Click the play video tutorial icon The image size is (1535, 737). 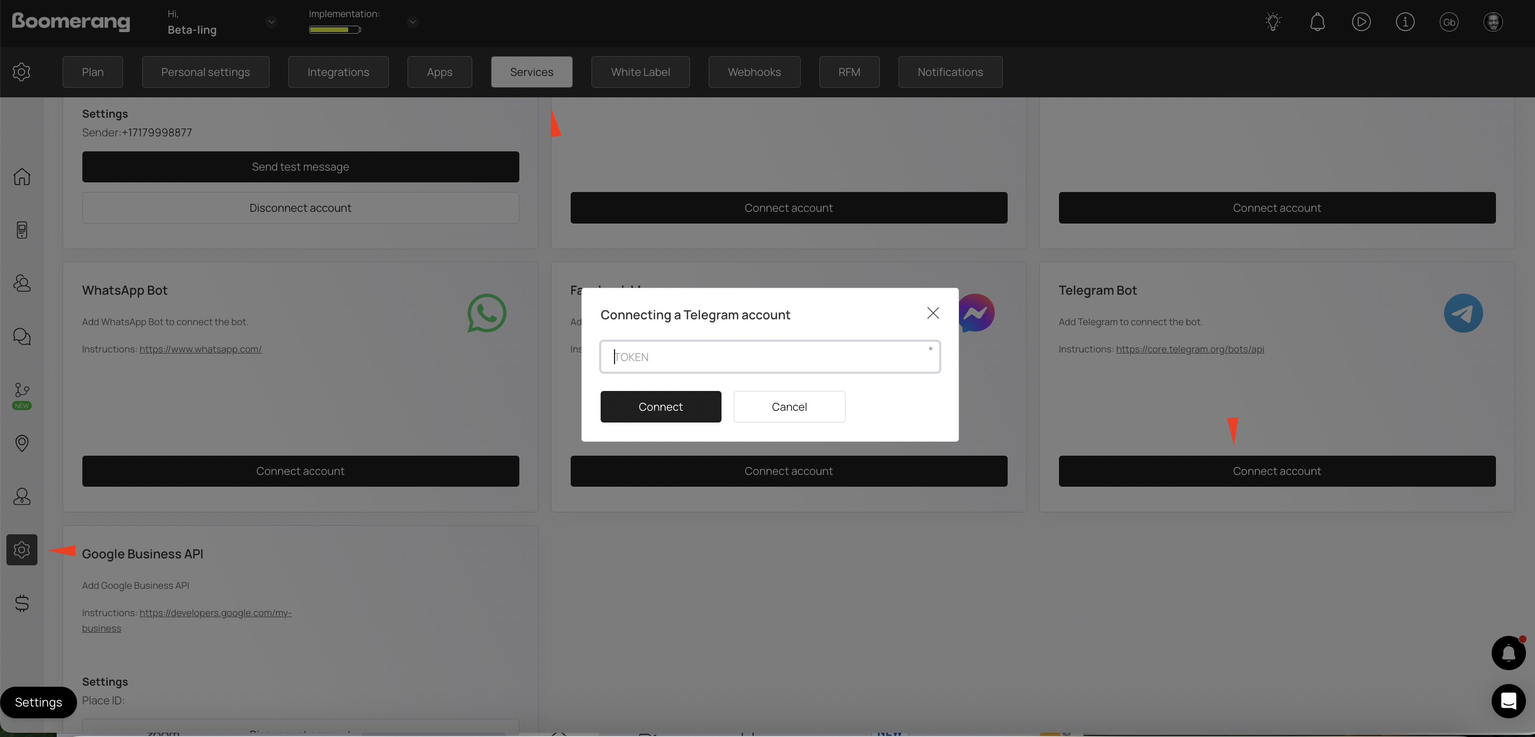coord(1361,22)
